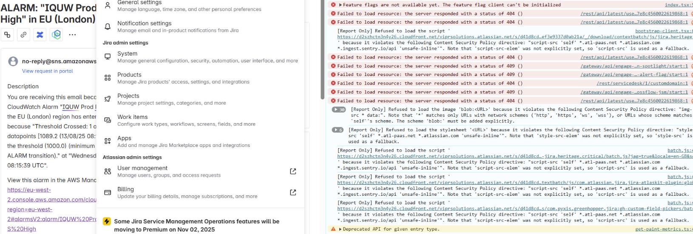
Task: Open the ossflow-jsm/start:1 gateway link
Action: click(634, 92)
